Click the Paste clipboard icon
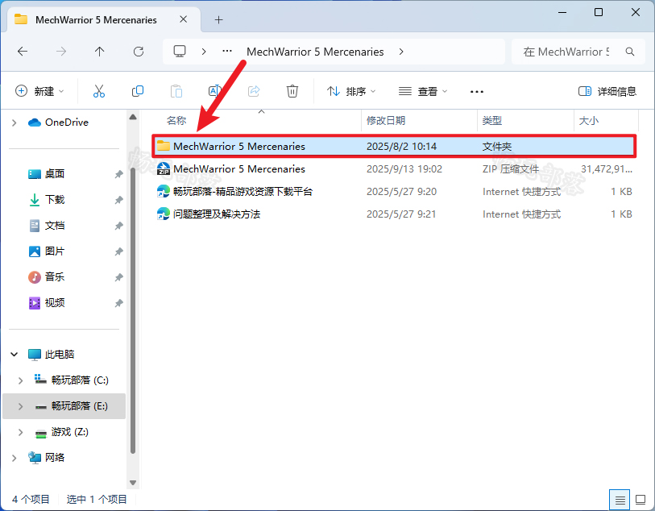655x511 pixels. (176, 91)
